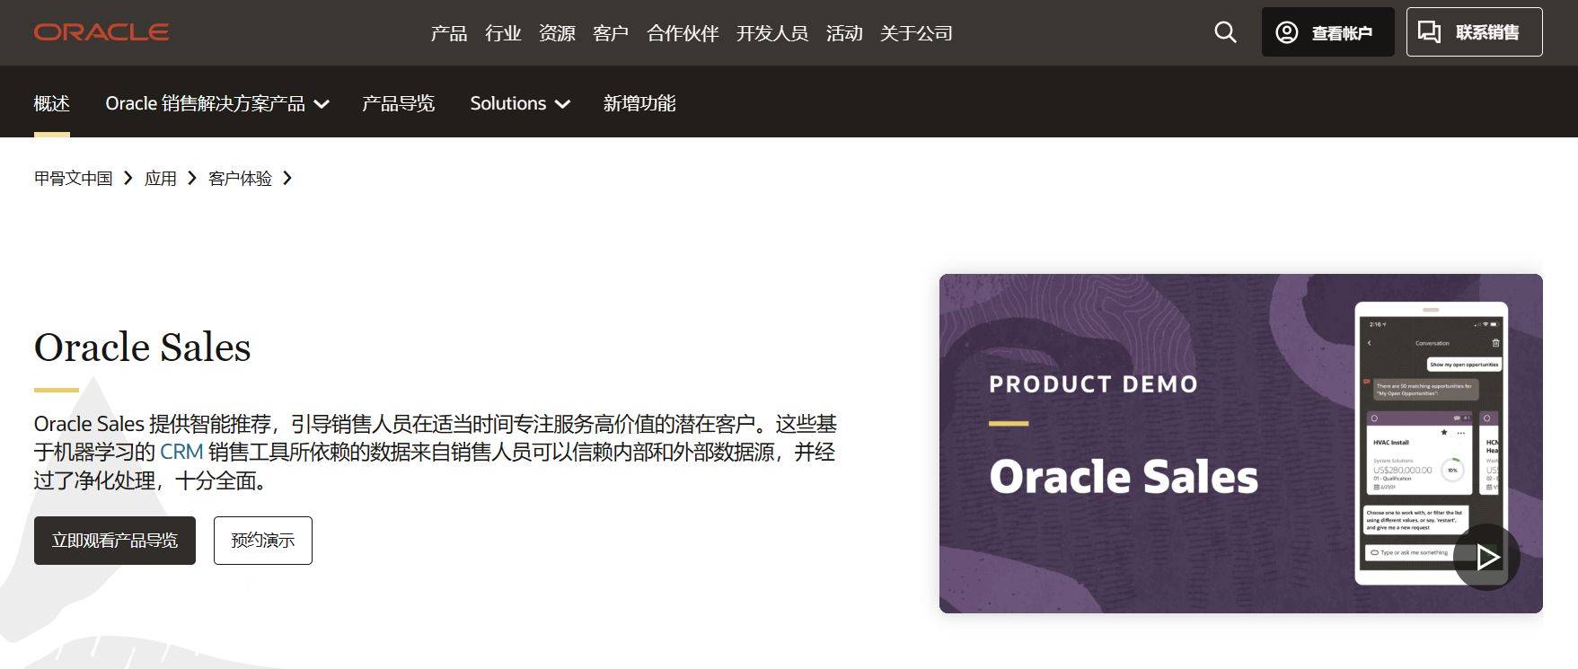This screenshot has height=669, width=1578.
Task: Click the 查看帐户 button
Action: point(1327,32)
